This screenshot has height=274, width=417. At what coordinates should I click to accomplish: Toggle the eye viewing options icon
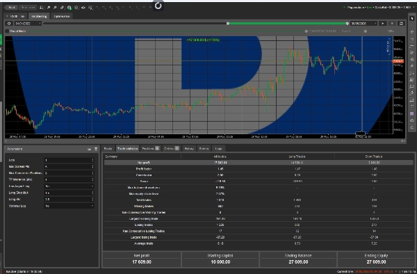[x=83, y=8]
